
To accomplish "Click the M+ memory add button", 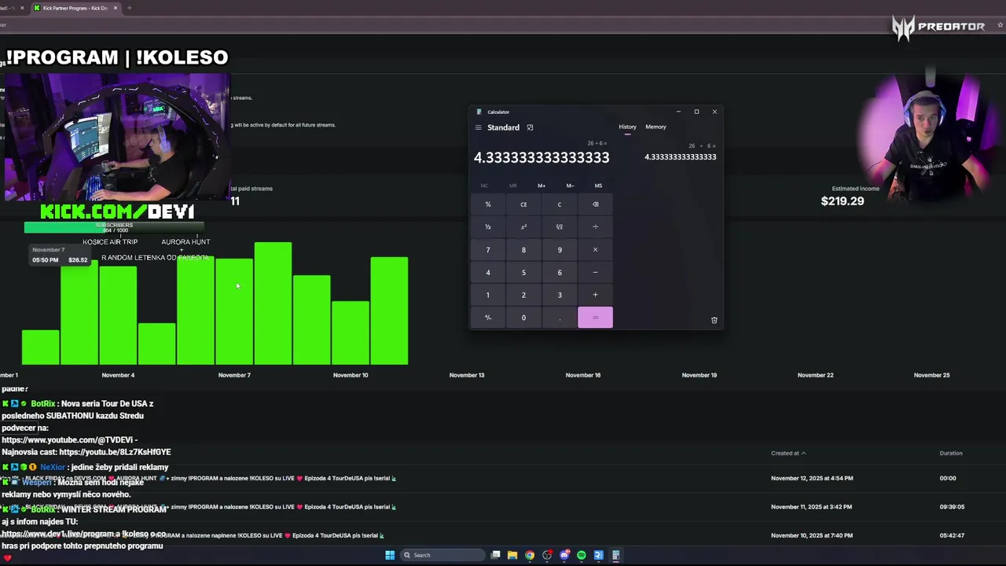I will [542, 186].
